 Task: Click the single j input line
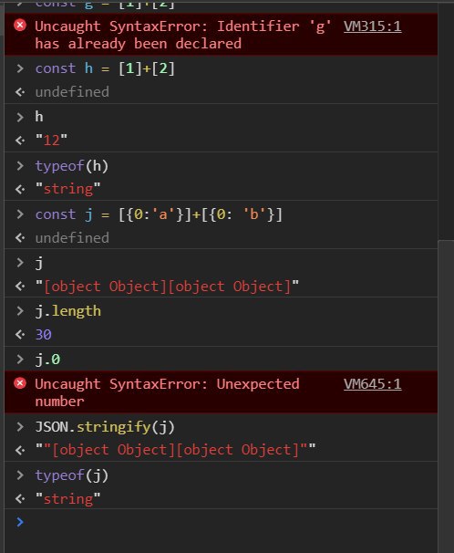point(39,263)
